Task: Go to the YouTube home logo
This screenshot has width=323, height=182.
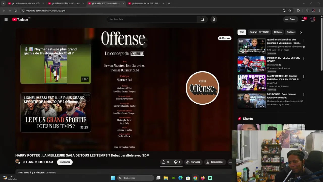Action: pyautogui.click(x=20, y=19)
